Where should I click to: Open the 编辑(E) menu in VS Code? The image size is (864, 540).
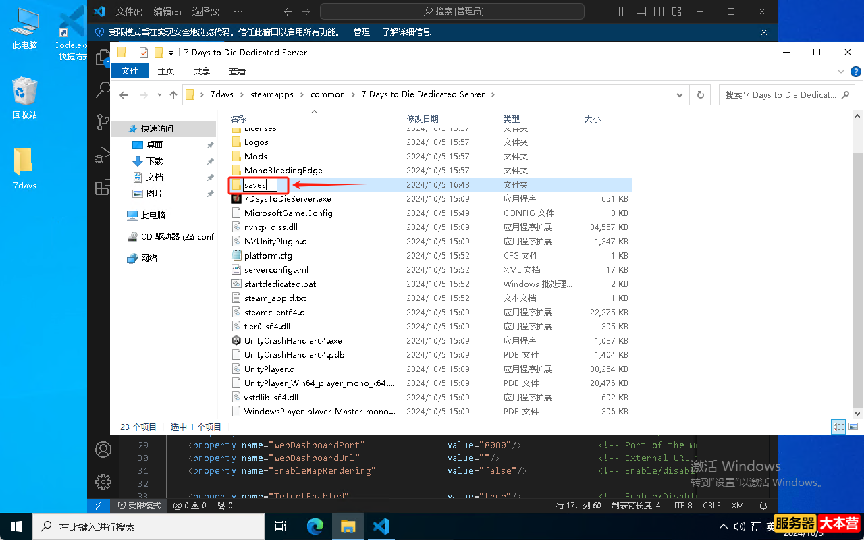(x=167, y=11)
